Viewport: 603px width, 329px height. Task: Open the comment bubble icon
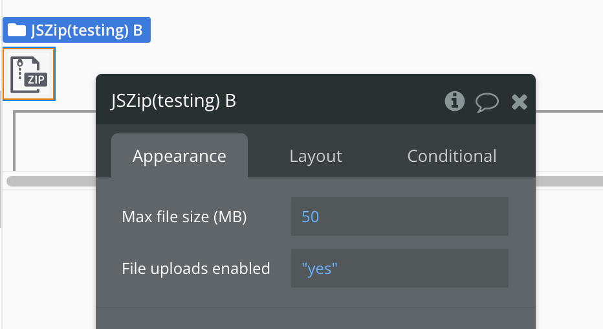point(487,102)
